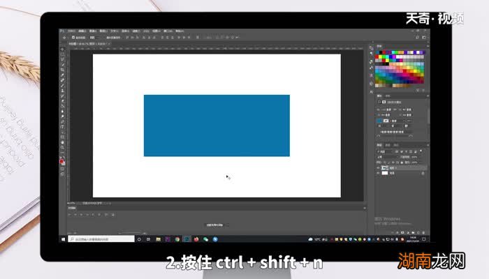Select the blue rectangle shape on canvas

pyautogui.click(x=217, y=126)
